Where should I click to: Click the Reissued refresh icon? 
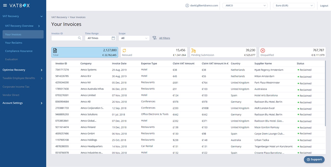tap(124, 51)
